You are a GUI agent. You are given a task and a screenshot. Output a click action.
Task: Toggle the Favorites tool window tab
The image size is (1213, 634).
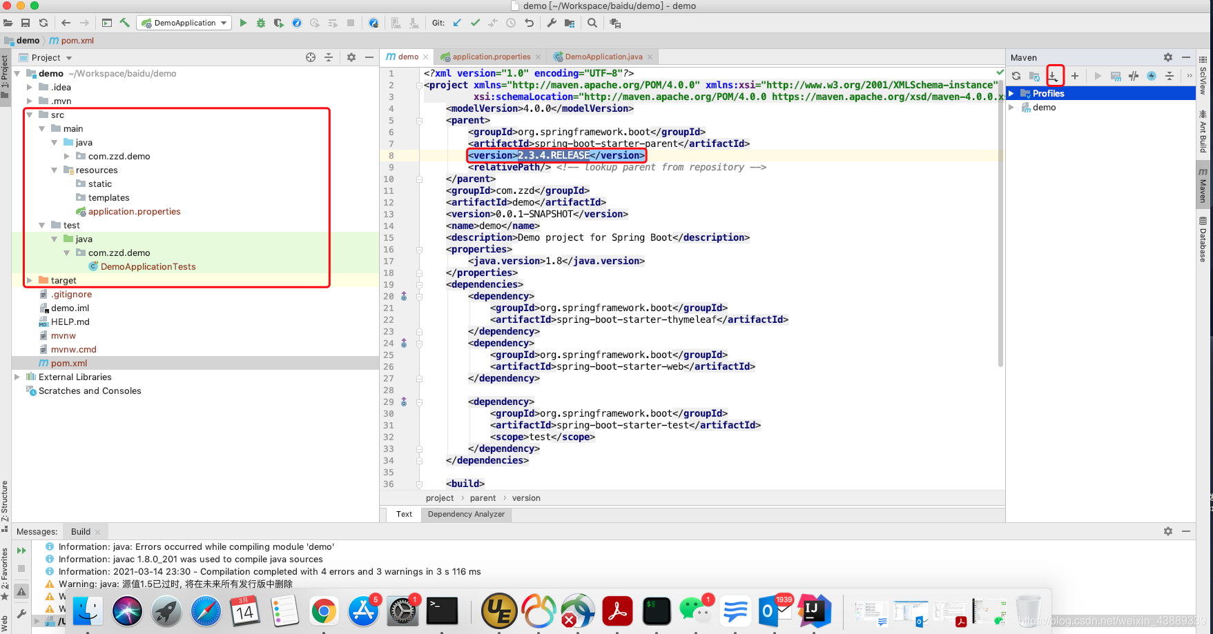click(5, 573)
